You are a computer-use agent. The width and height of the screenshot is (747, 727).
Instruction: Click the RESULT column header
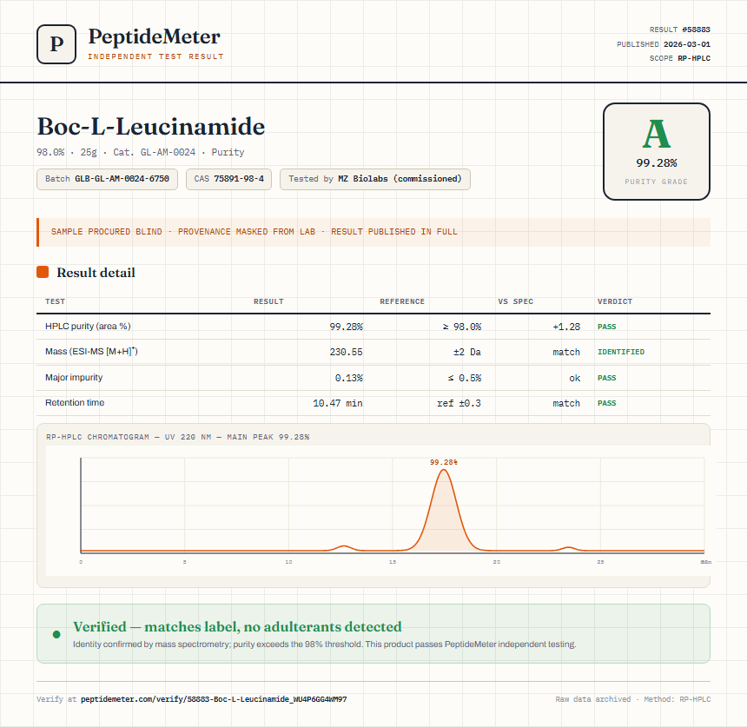(x=268, y=301)
